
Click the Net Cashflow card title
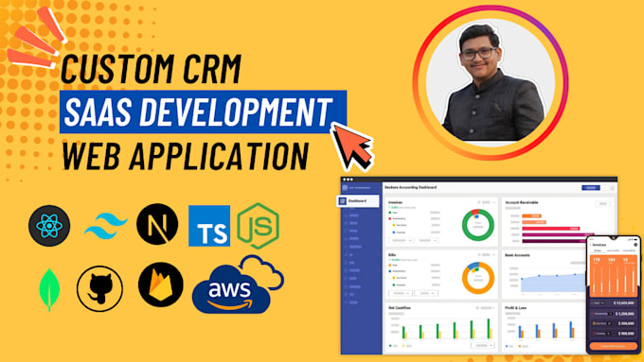tap(400, 308)
